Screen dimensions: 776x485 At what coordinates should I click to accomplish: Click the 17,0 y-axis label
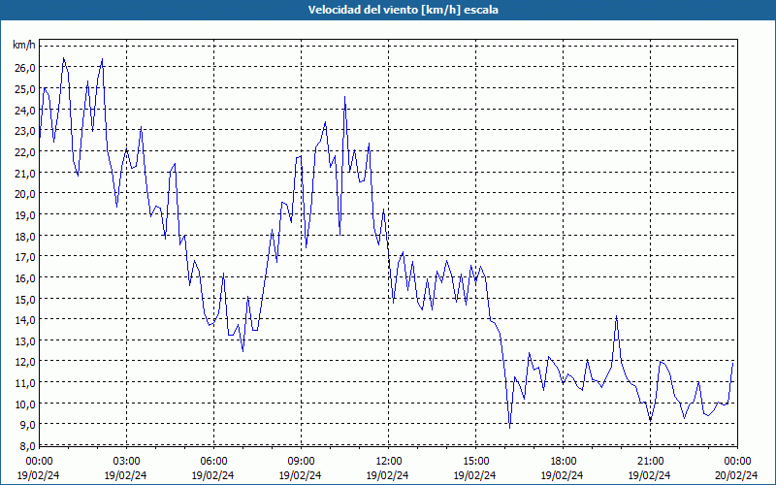(25, 257)
